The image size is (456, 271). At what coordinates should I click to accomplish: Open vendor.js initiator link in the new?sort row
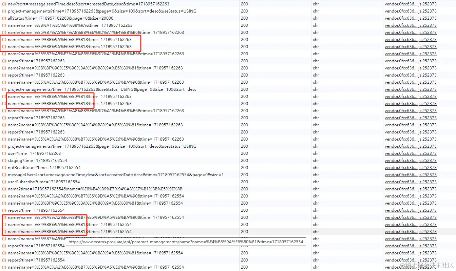point(411,4)
